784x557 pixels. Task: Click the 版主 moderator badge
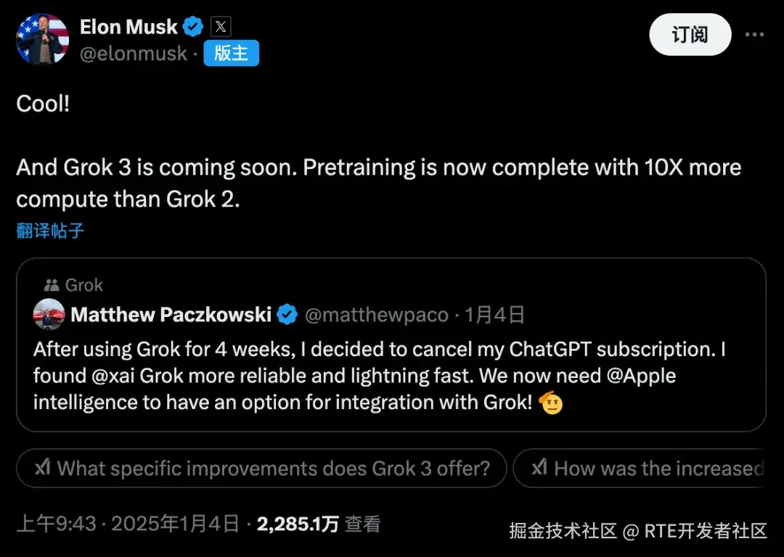click(231, 54)
